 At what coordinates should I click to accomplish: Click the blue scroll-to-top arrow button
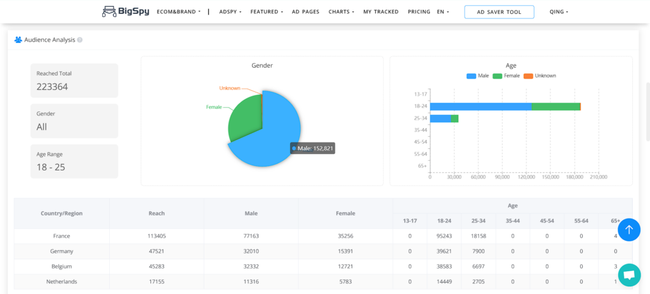point(629,230)
